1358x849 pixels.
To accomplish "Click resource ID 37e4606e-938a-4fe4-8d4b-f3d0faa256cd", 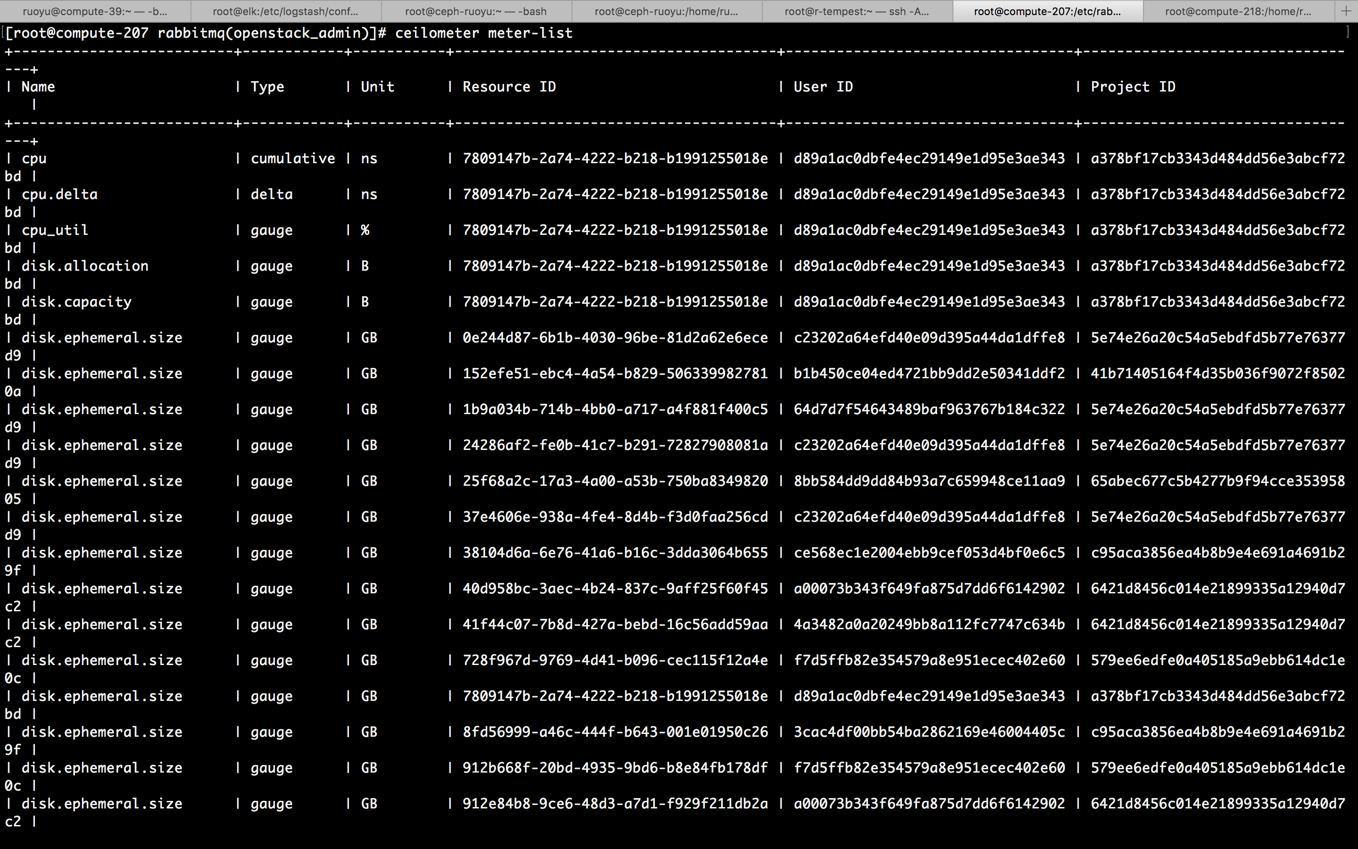I will pos(615,517).
